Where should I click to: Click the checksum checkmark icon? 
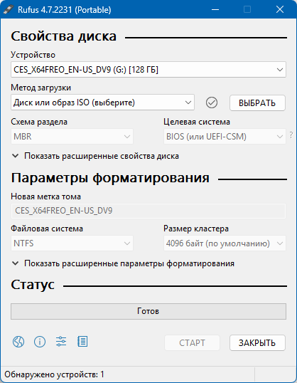coord(212,103)
